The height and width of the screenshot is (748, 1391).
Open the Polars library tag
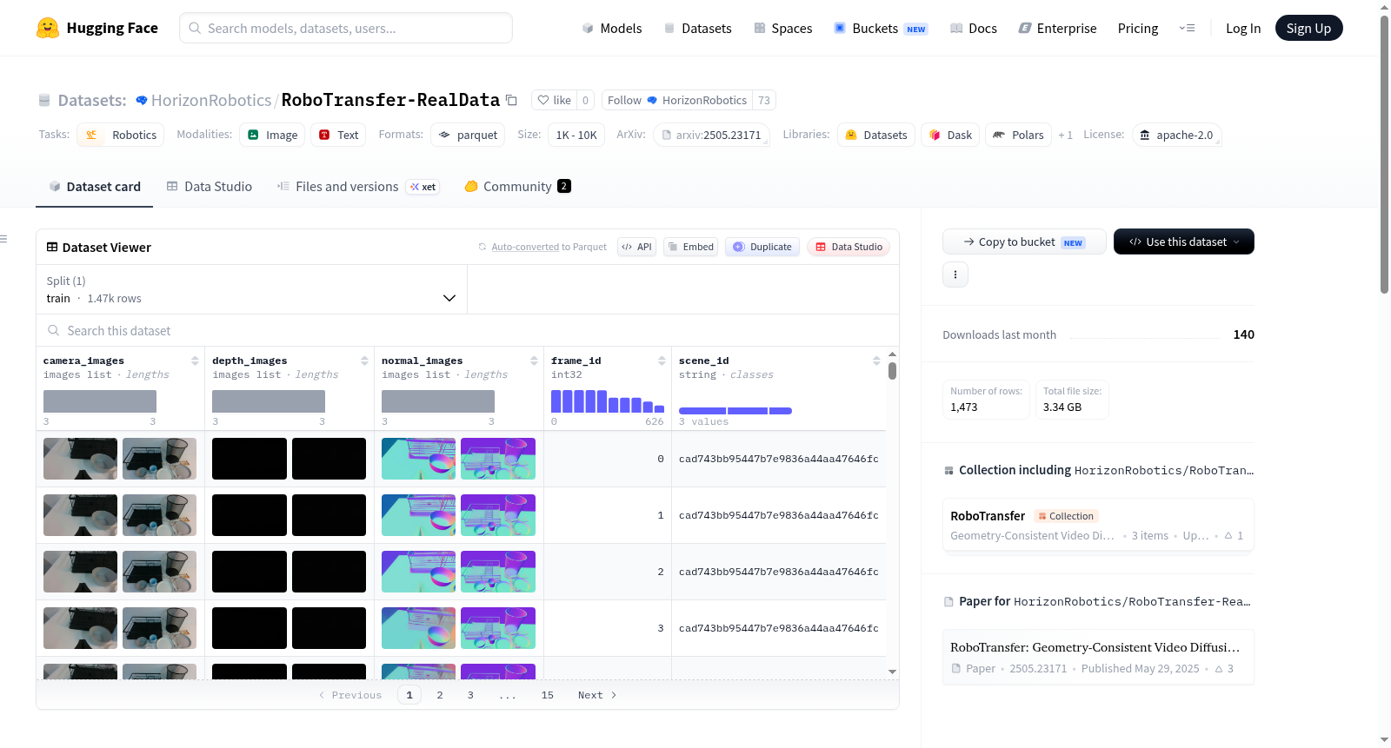[1018, 135]
